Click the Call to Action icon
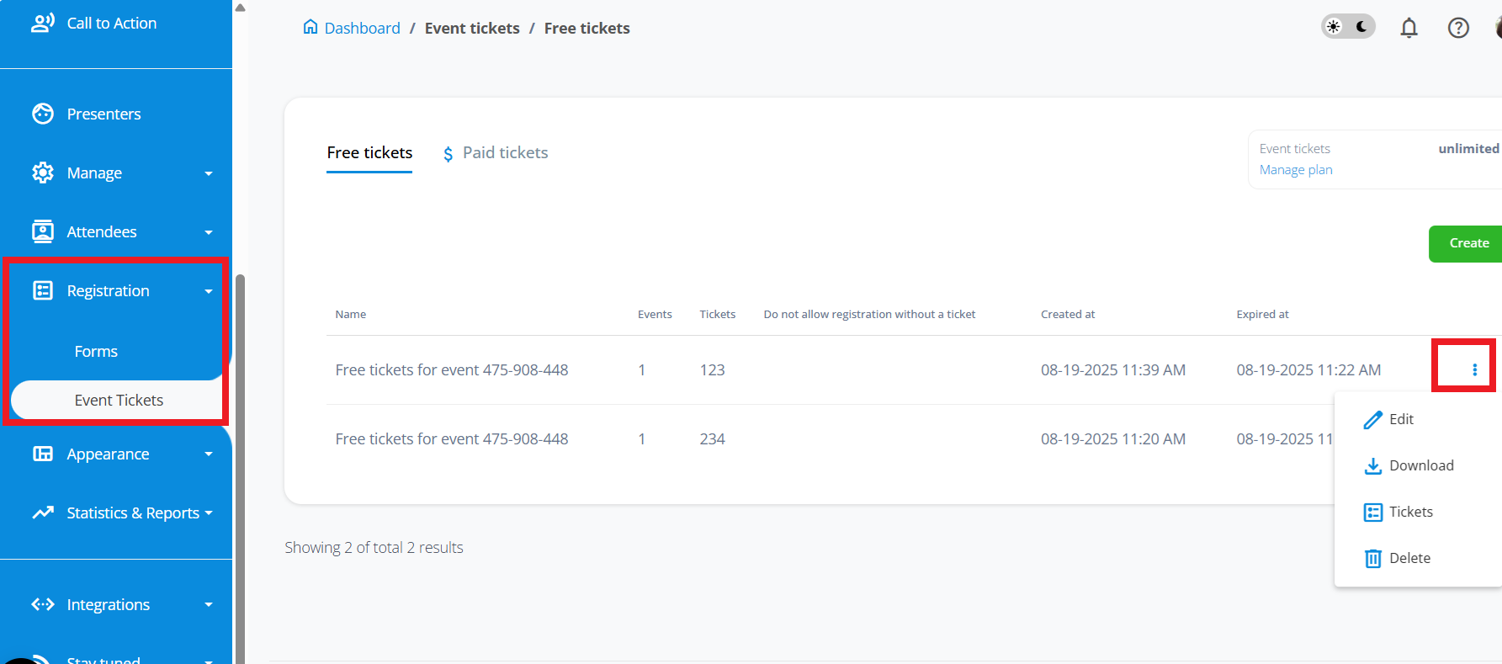Image resolution: width=1502 pixels, height=664 pixels. coord(43,23)
